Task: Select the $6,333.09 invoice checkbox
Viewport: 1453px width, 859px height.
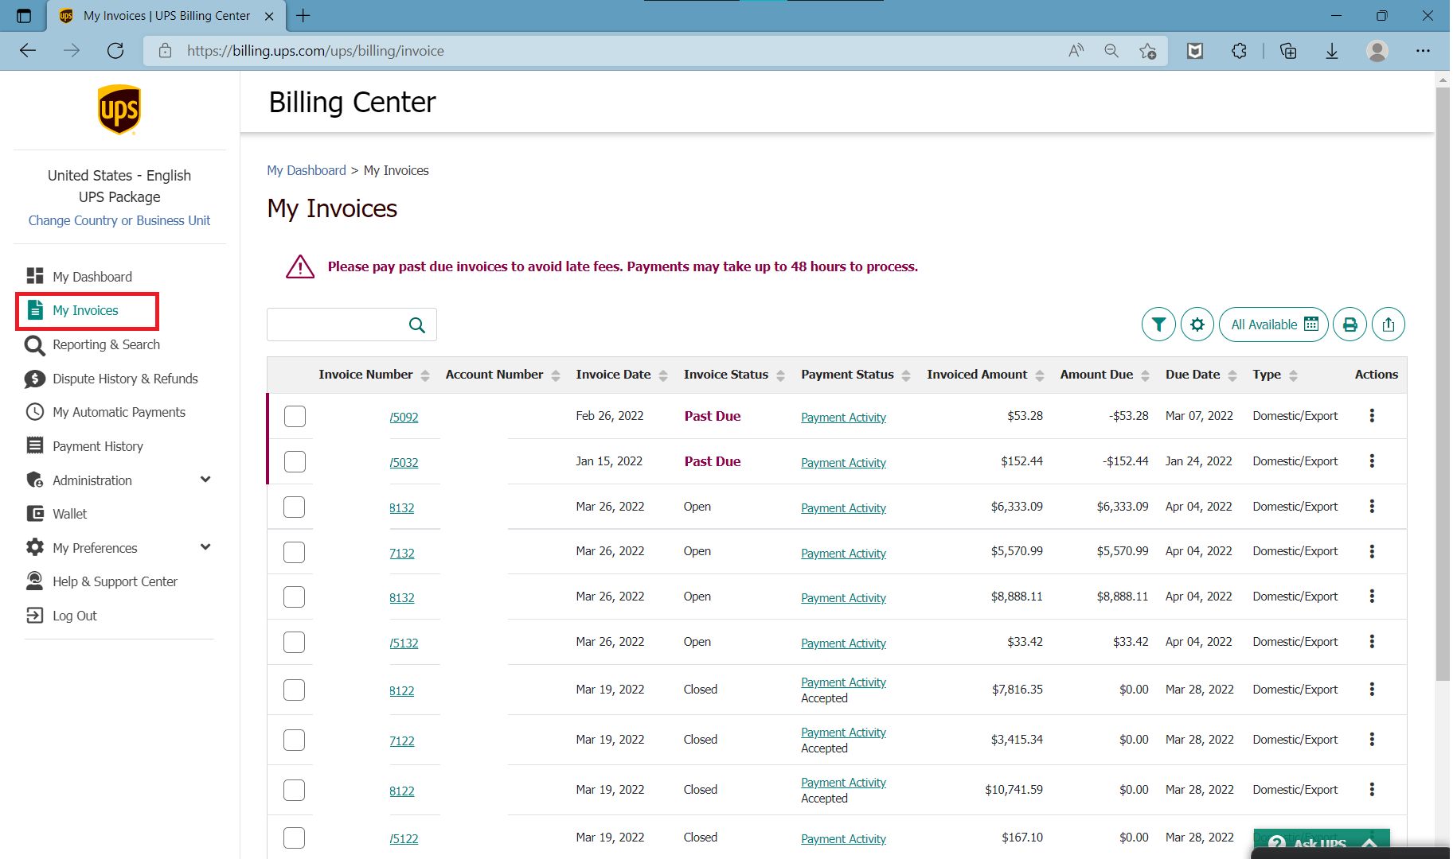Action: pyautogui.click(x=295, y=507)
